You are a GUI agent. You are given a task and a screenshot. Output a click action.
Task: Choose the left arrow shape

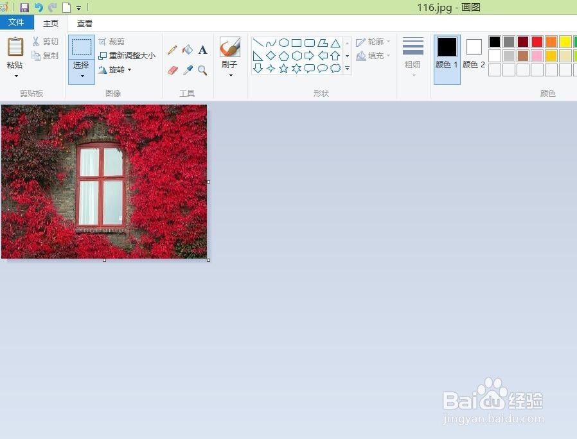(x=323, y=56)
